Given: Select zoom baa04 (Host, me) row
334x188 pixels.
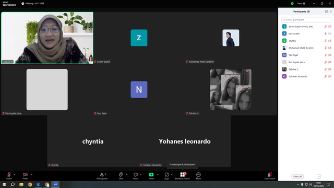Looking at the screenshot, I should tap(306, 27).
